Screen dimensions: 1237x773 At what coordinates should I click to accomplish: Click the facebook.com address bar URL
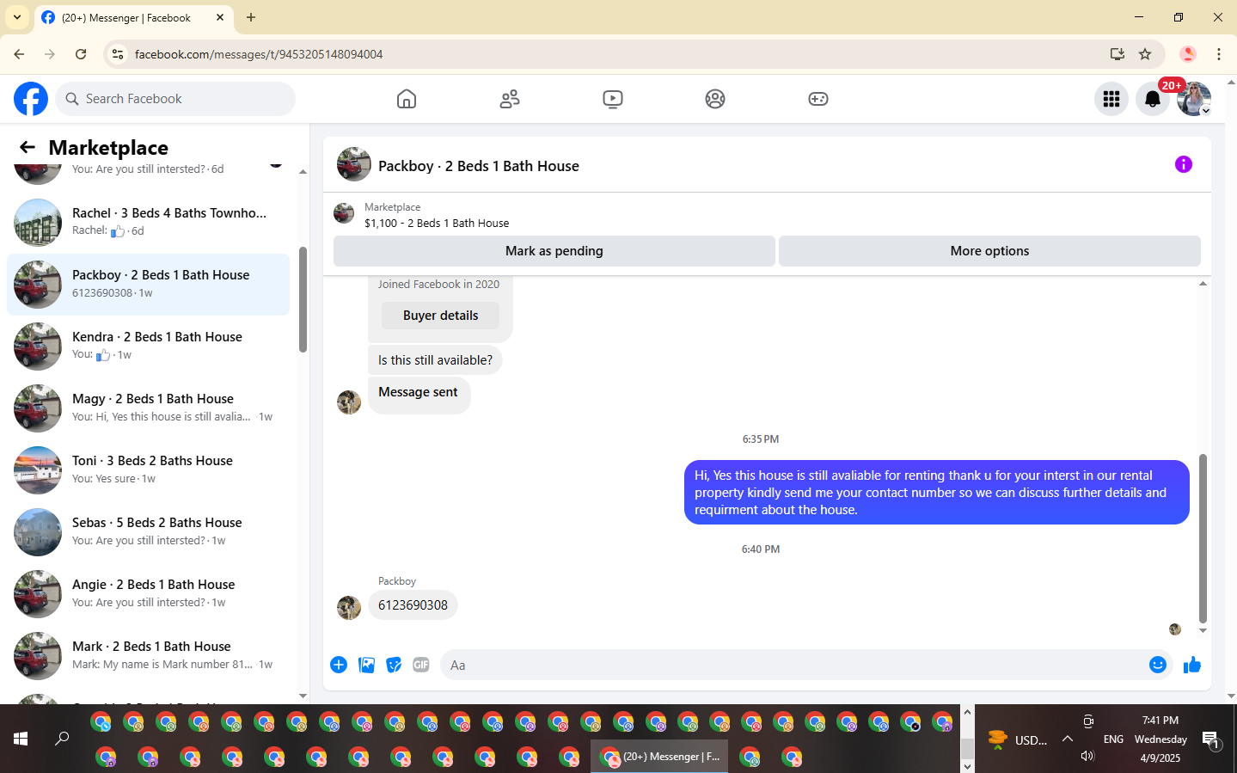pyautogui.click(x=259, y=54)
